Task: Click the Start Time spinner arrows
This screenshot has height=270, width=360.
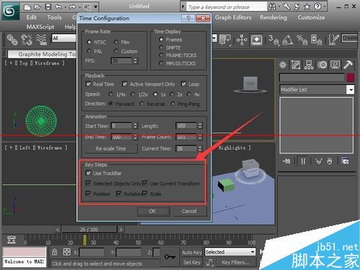Action: pos(135,126)
